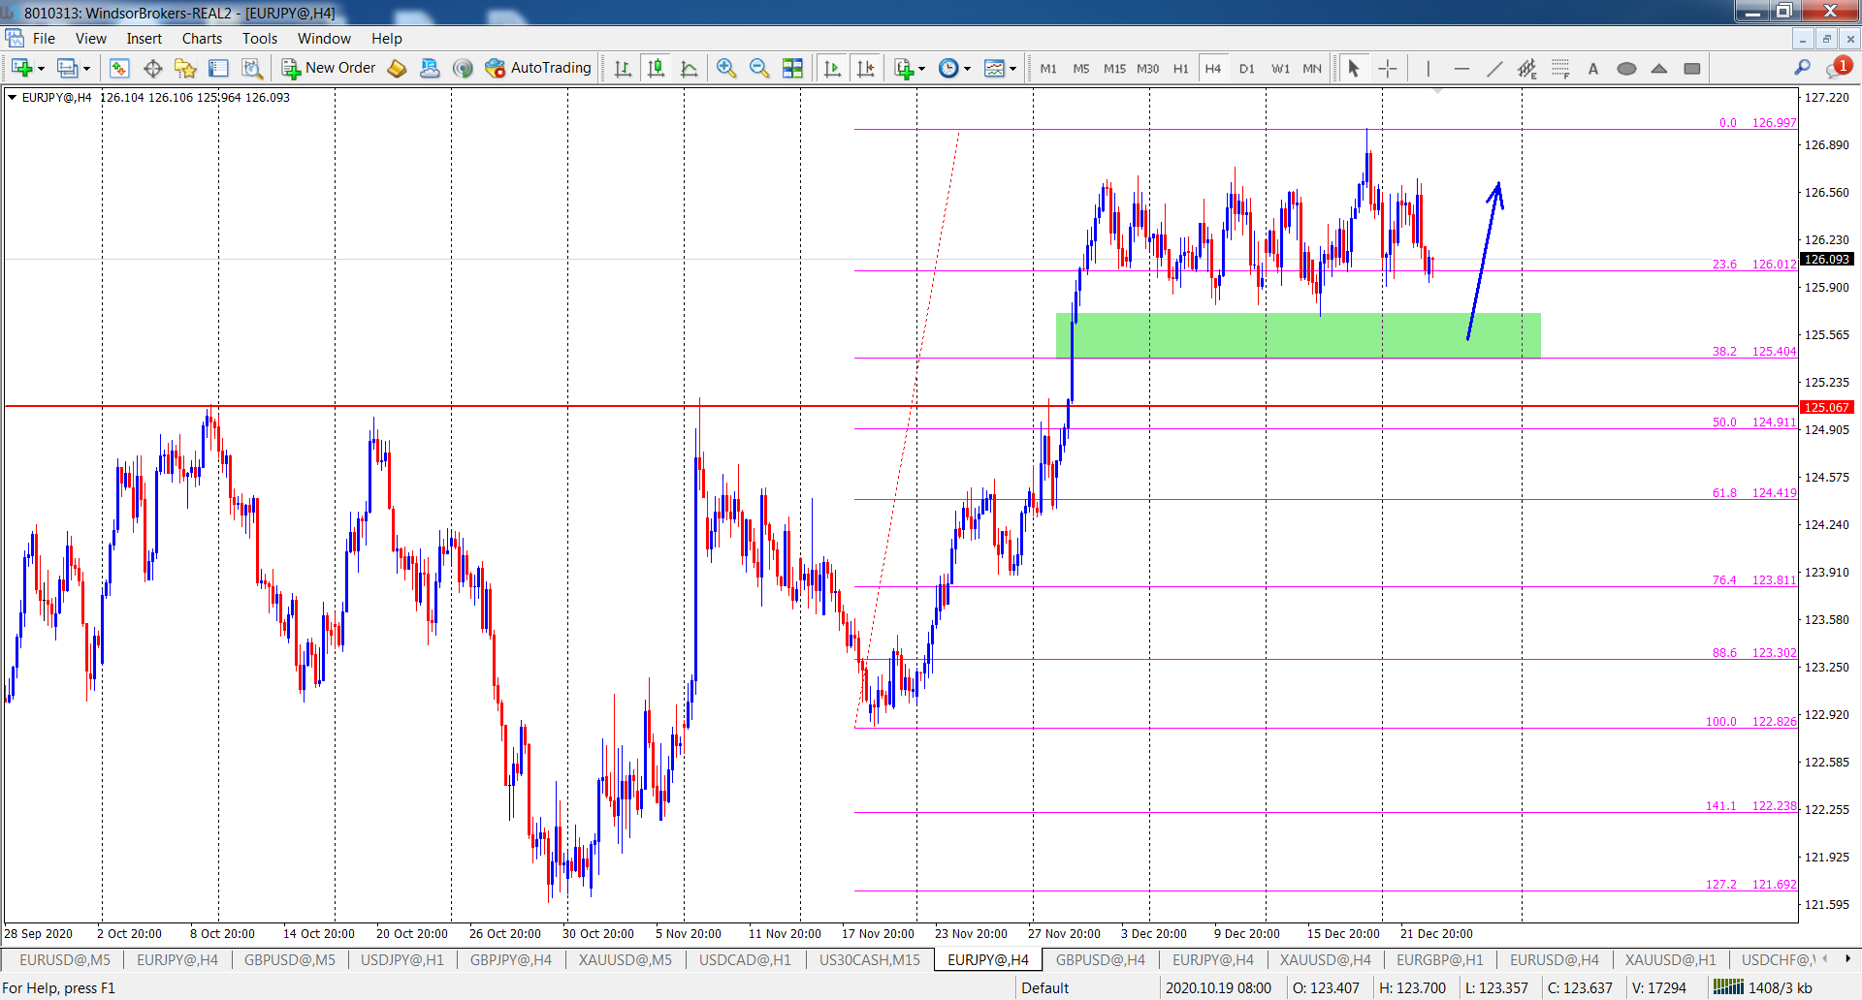Open the Charts menu
Image resolution: width=1862 pixels, height=1000 pixels.
click(x=202, y=39)
